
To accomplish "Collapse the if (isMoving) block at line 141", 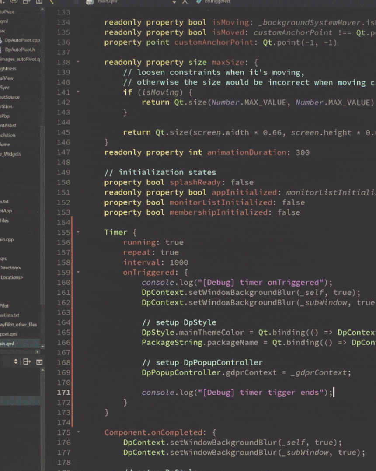I will point(78,92).
